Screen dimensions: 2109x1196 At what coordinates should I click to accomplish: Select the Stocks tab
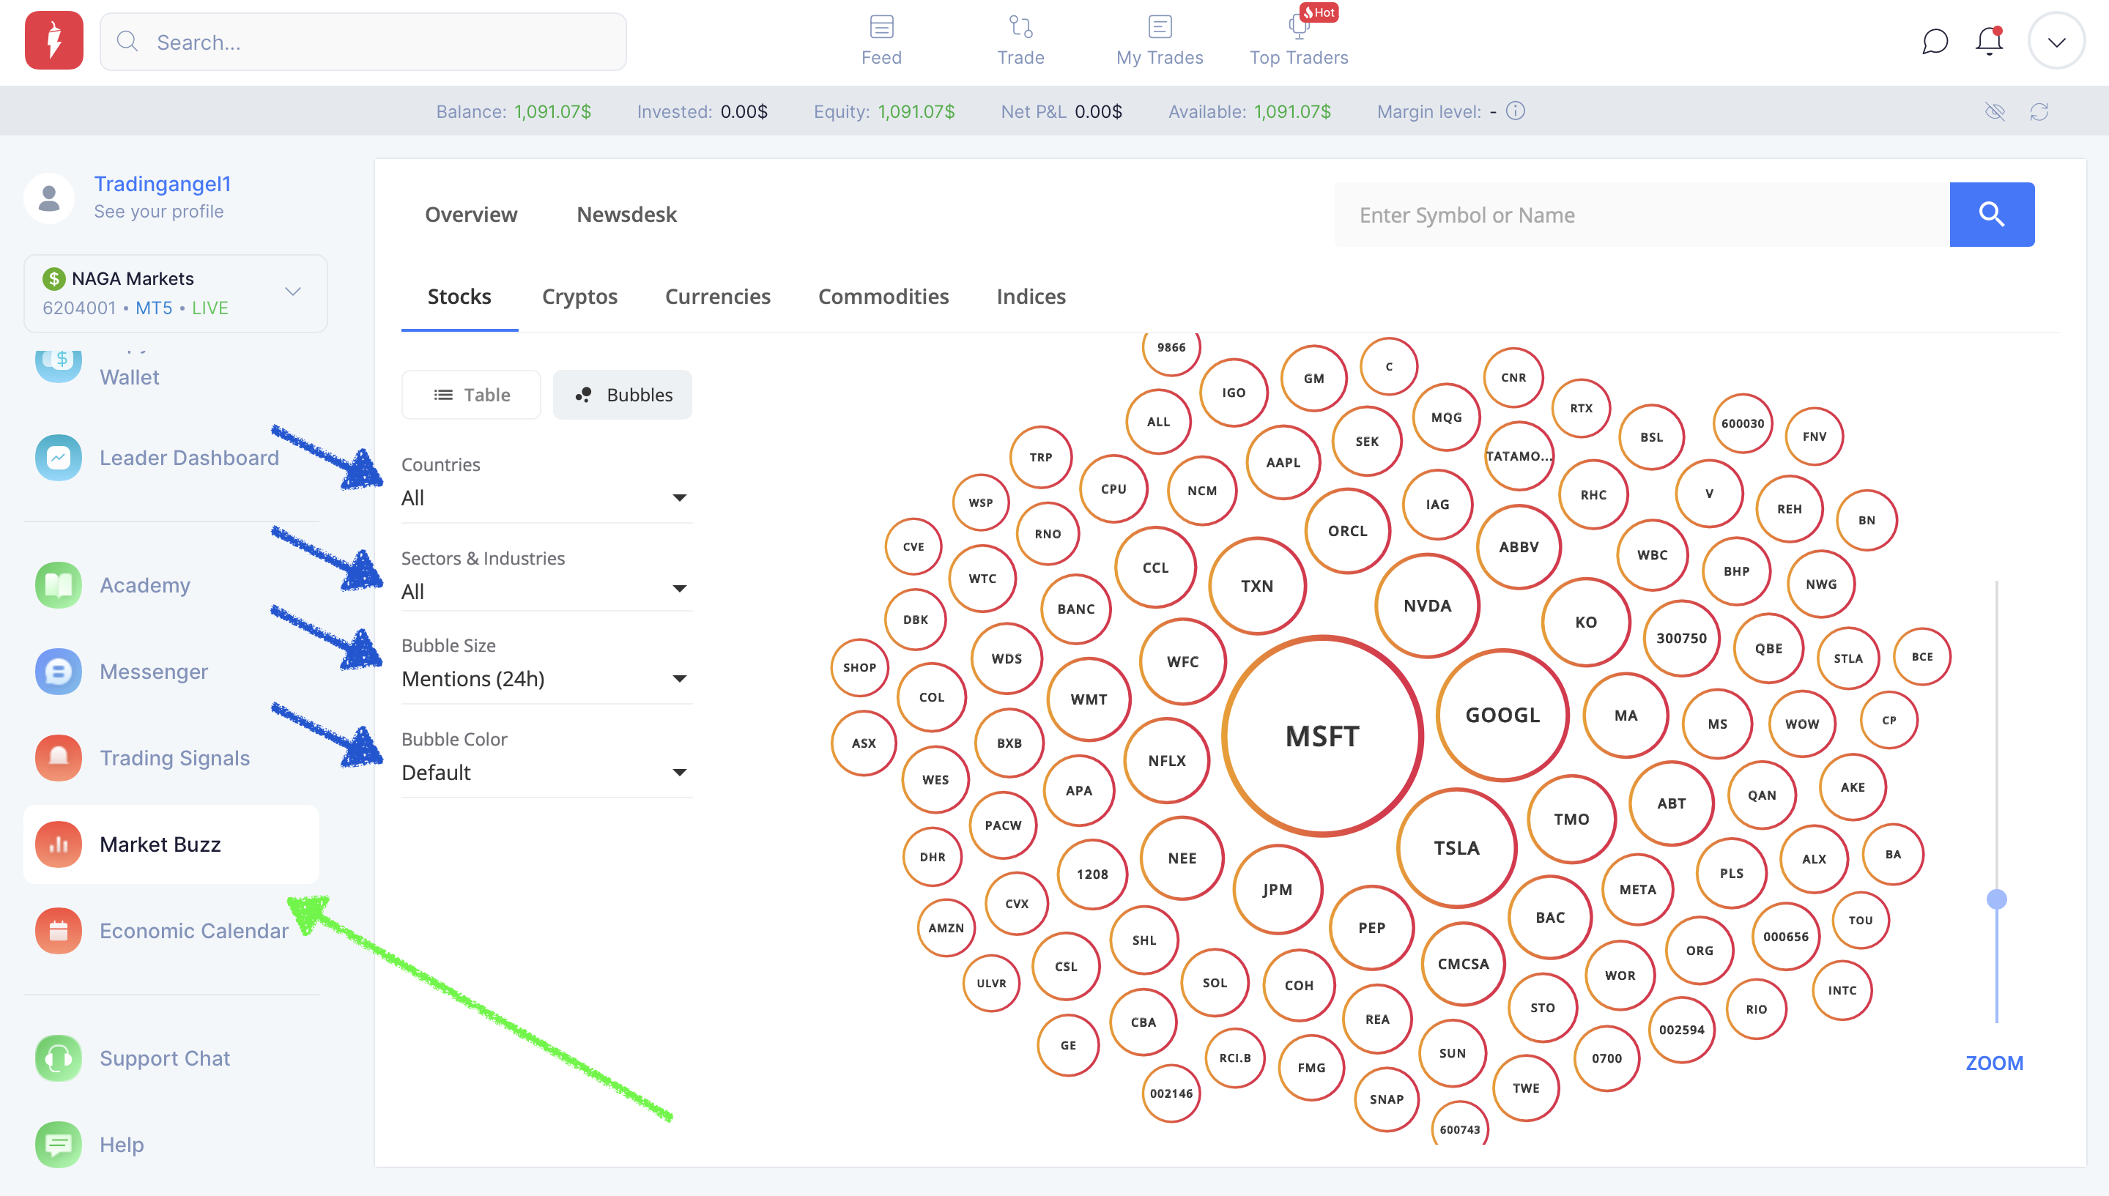tap(459, 297)
